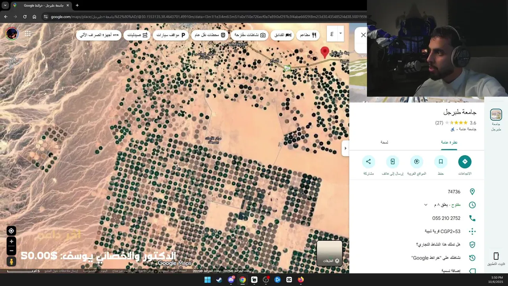Image resolution: width=508 pixels, height=286 pixels.
Task: Click Your Maps activity (نشاطك على خرائط Google)
Action: pyautogui.click(x=436, y=258)
